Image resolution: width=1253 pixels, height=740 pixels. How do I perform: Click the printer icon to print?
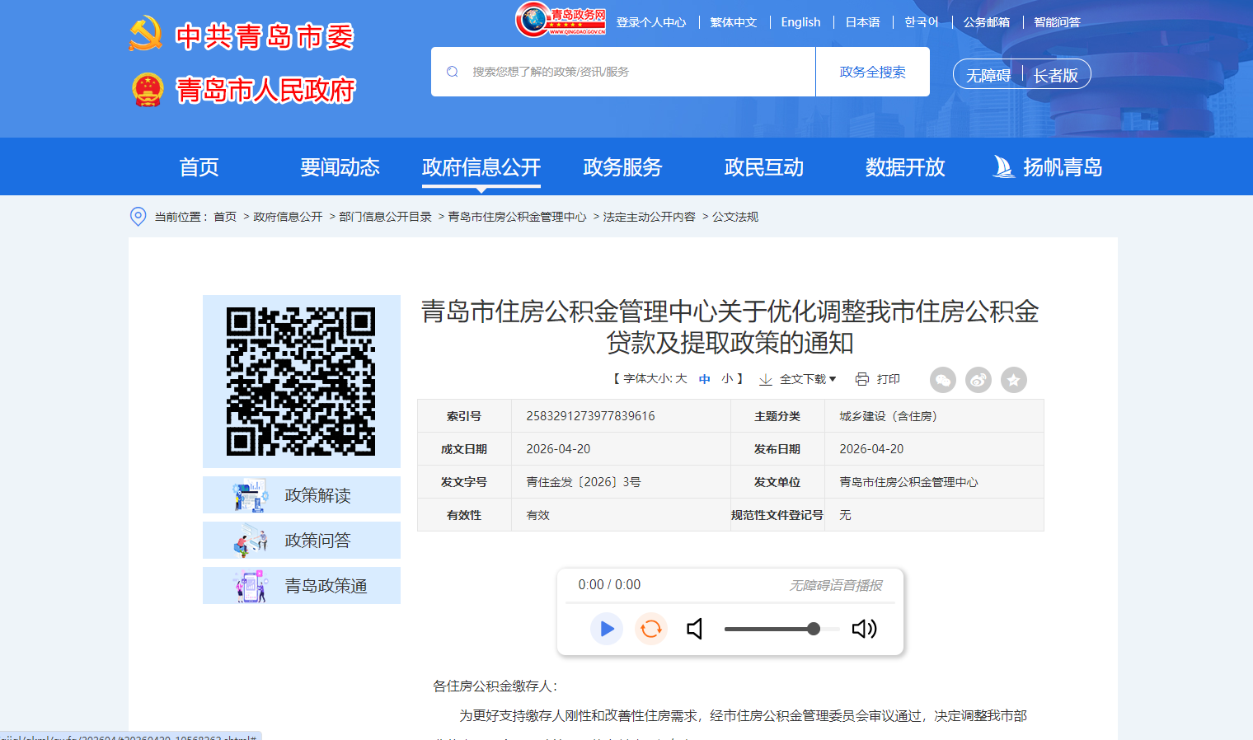(862, 379)
